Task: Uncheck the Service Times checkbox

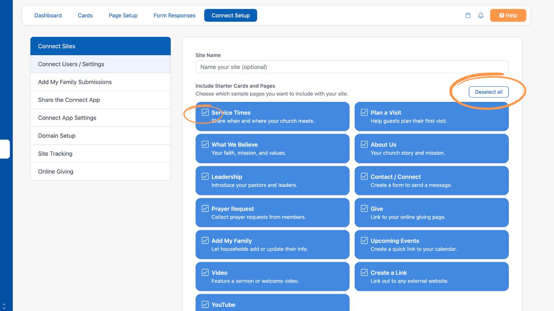Action: 205,112
